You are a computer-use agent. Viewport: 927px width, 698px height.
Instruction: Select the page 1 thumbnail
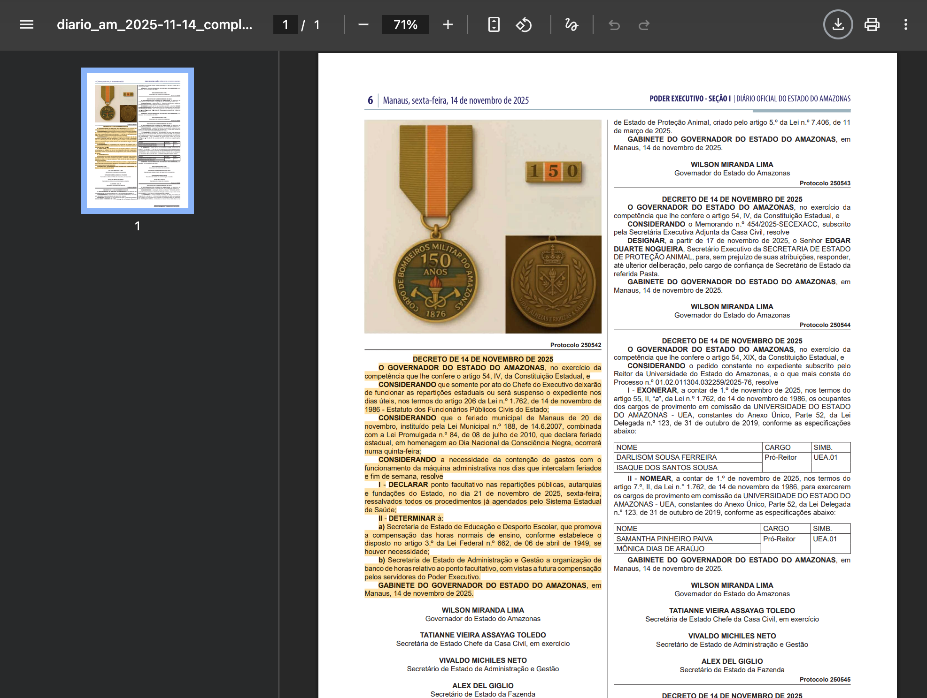pyautogui.click(x=138, y=141)
